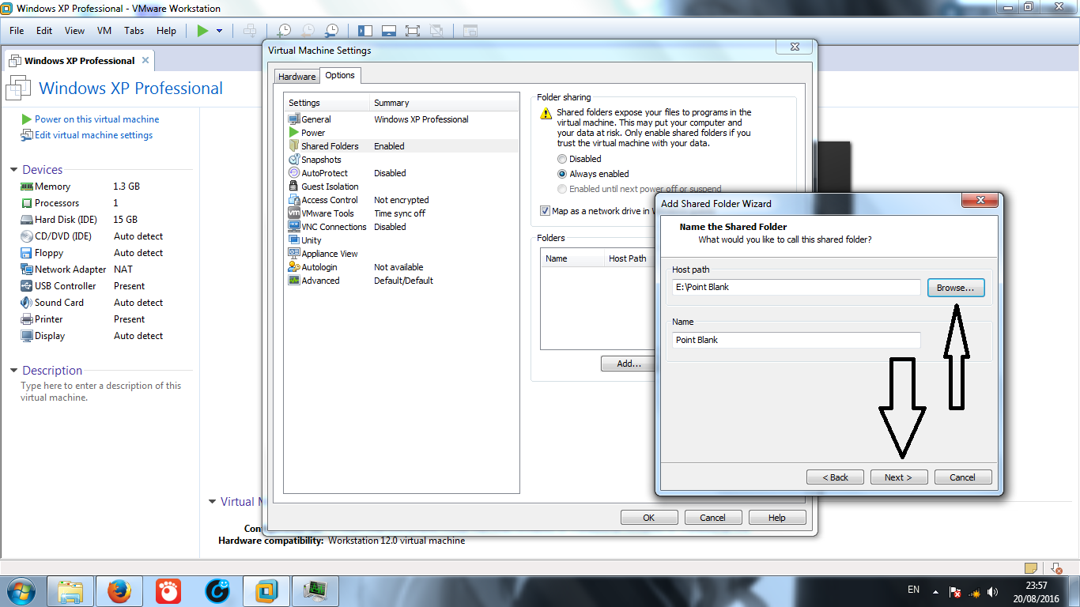Click the Point Blank name input field

pos(795,340)
